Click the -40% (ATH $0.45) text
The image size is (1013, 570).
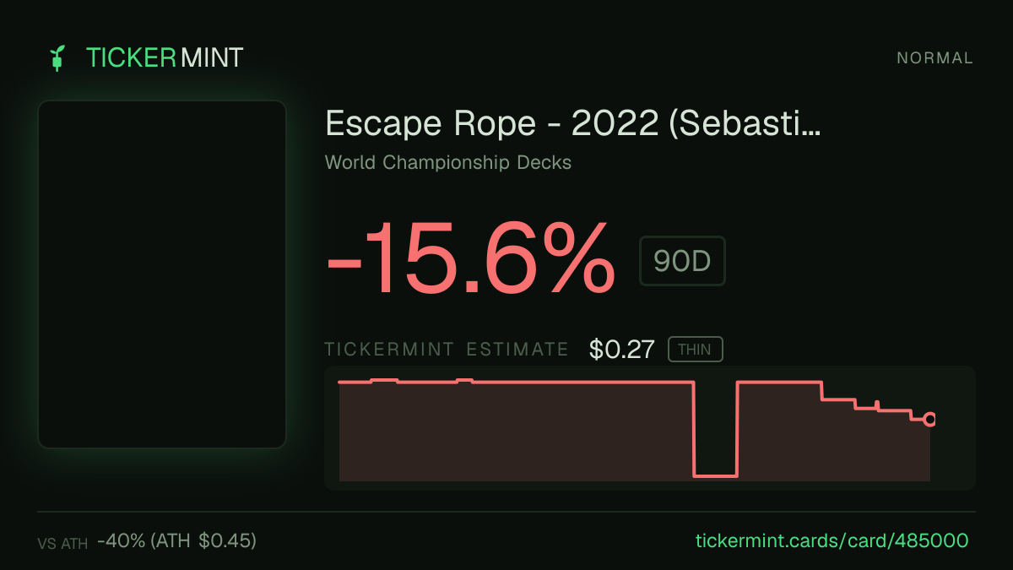[176, 540]
